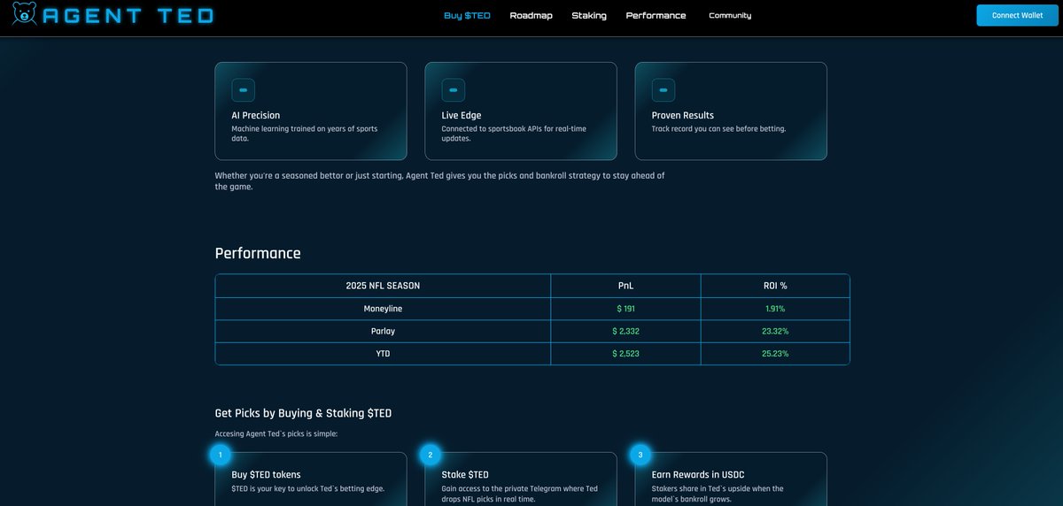Screen dimensions: 1063x506
Task: Click the Live Edge card icon
Action: pos(453,90)
